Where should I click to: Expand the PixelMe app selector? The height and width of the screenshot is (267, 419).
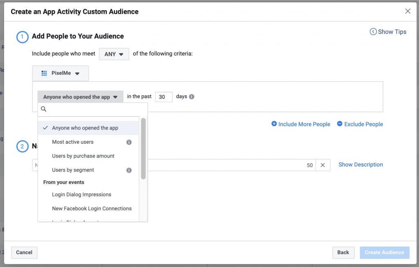(x=61, y=73)
